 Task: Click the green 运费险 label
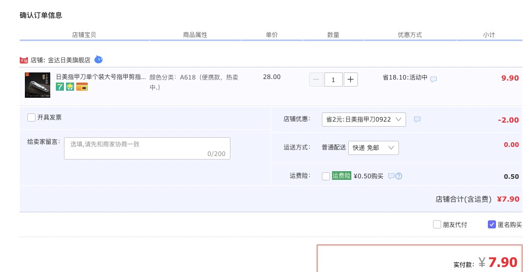(x=341, y=176)
